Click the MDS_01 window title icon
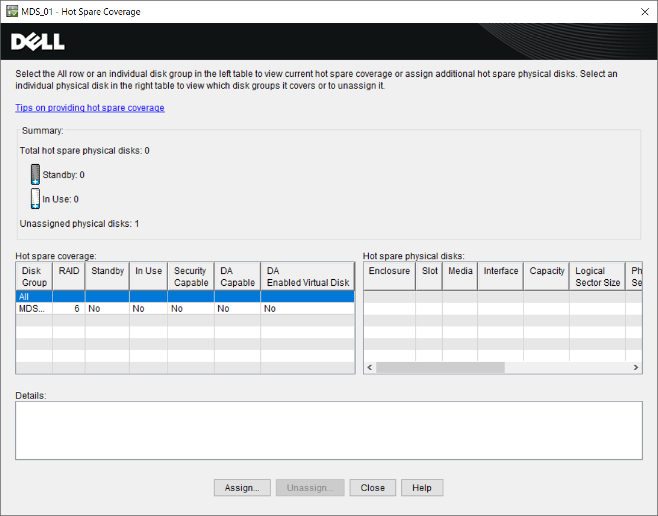The image size is (658, 516). (12, 11)
